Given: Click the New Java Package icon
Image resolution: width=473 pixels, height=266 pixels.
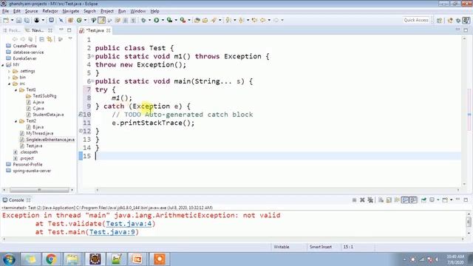Looking at the screenshot, I should tap(70, 20).
